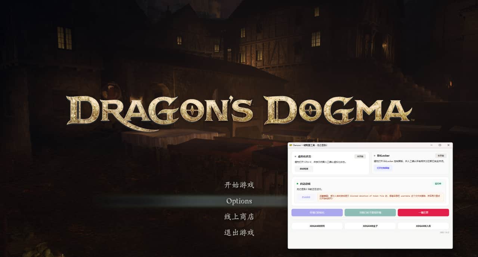Open the XDGAME官网 link
The height and width of the screenshot is (257, 478).
click(317, 226)
